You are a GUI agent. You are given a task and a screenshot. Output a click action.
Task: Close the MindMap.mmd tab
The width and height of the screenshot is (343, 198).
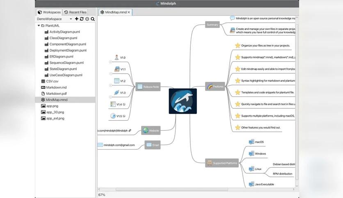pos(129,12)
